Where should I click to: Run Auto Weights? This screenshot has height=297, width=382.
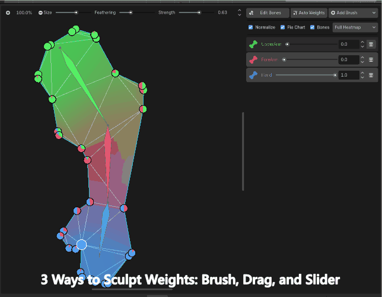[309, 12]
